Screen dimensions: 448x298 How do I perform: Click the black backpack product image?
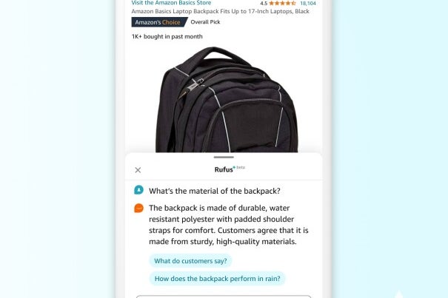[x=227, y=100]
